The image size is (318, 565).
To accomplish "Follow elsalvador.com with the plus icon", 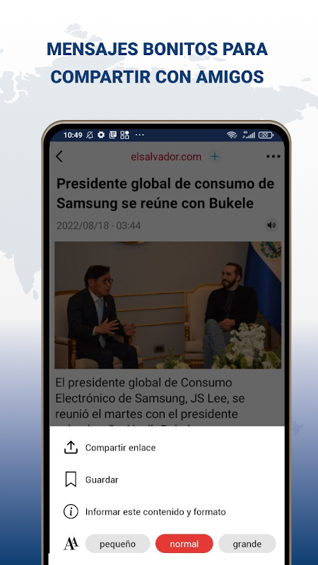I will pyautogui.click(x=215, y=156).
